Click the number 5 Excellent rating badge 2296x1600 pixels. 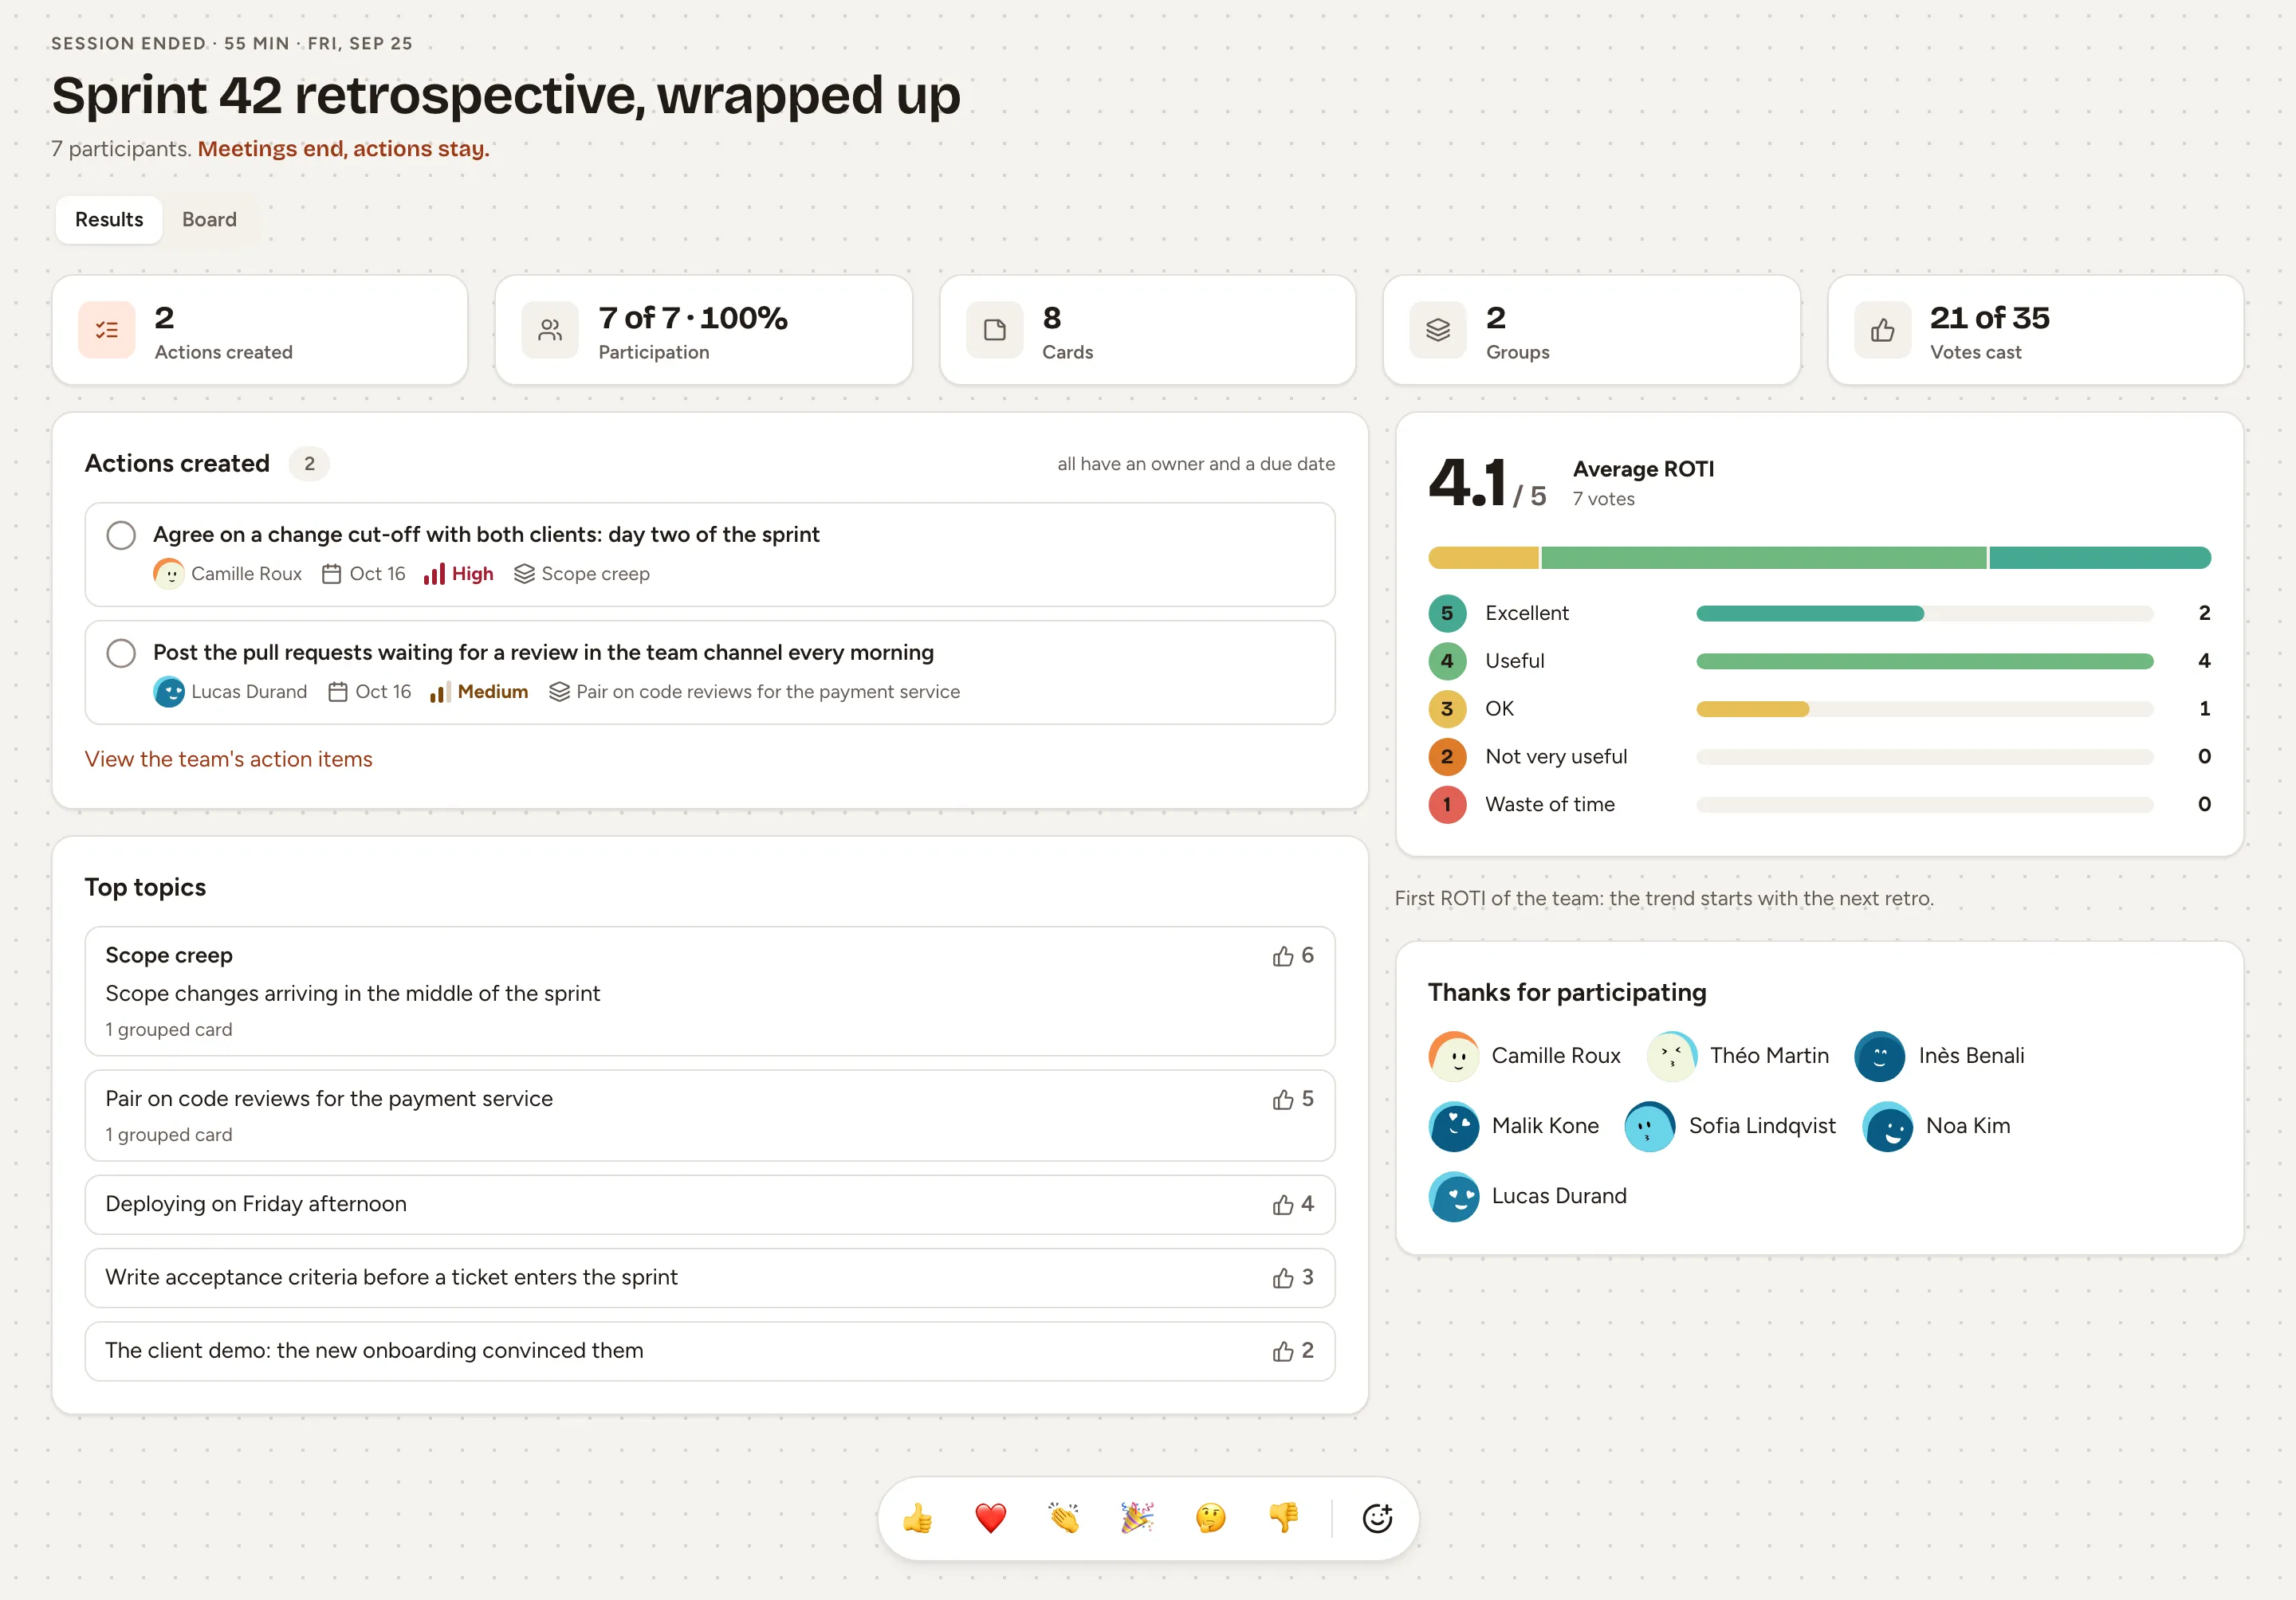tap(1447, 614)
